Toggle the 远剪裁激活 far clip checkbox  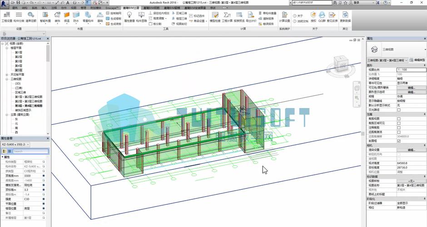click(399, 132)
